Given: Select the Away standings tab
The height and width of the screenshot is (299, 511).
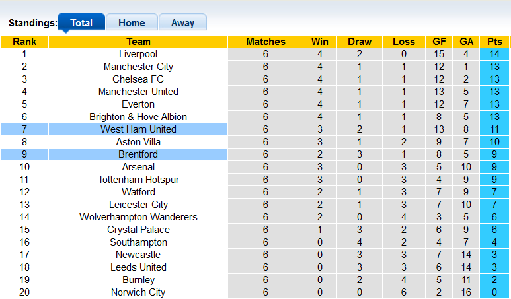Looking at the screenshot, I should point(182,22).
